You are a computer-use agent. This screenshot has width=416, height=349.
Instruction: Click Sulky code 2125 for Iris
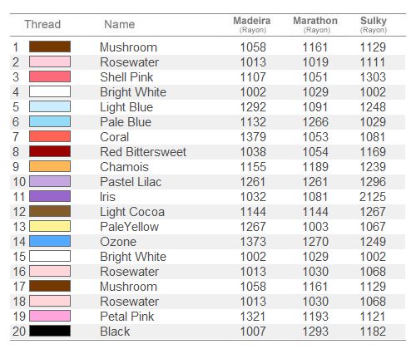(373, 197)
